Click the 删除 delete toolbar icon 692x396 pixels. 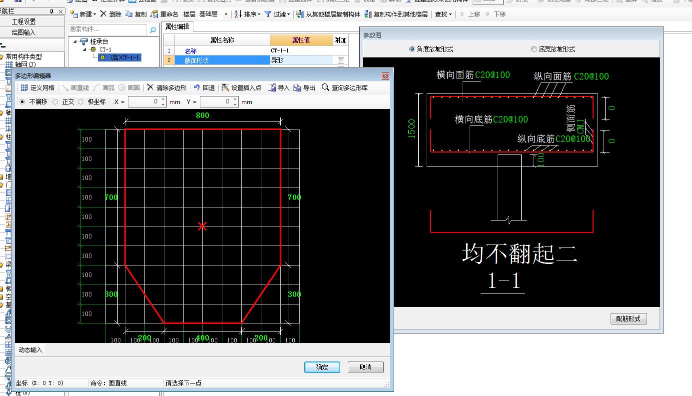point(103,14)
